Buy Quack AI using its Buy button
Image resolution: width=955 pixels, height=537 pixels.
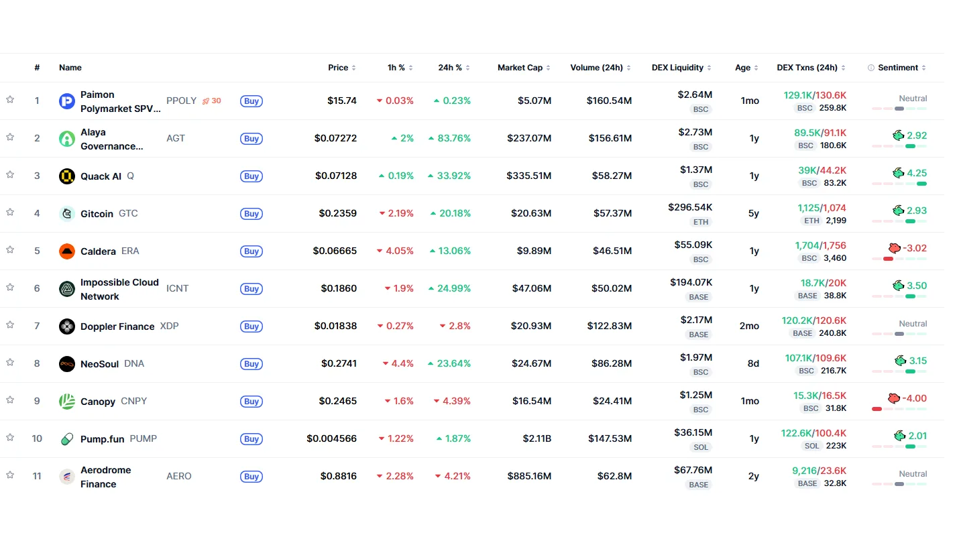(251, 176)
